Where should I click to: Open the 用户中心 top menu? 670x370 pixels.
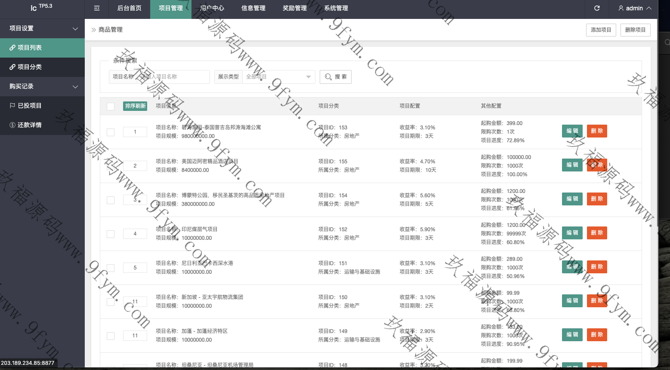212,8
